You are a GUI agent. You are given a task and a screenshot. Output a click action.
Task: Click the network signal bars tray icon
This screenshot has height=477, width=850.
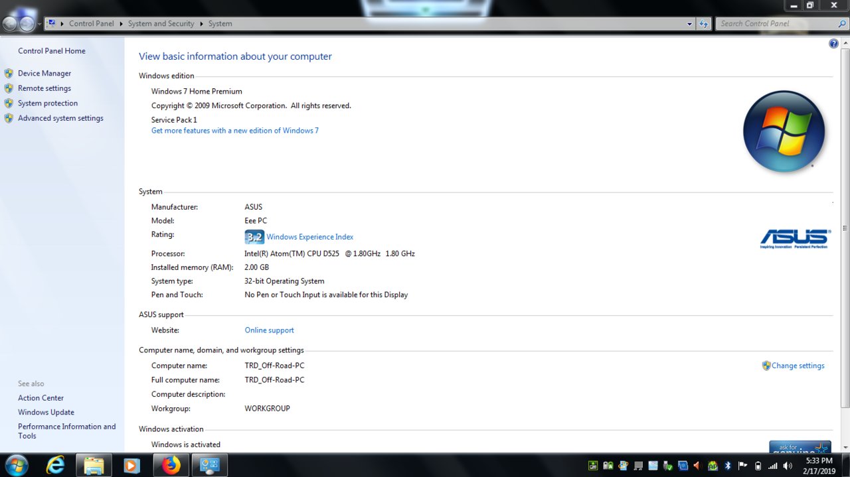point(773,466)
